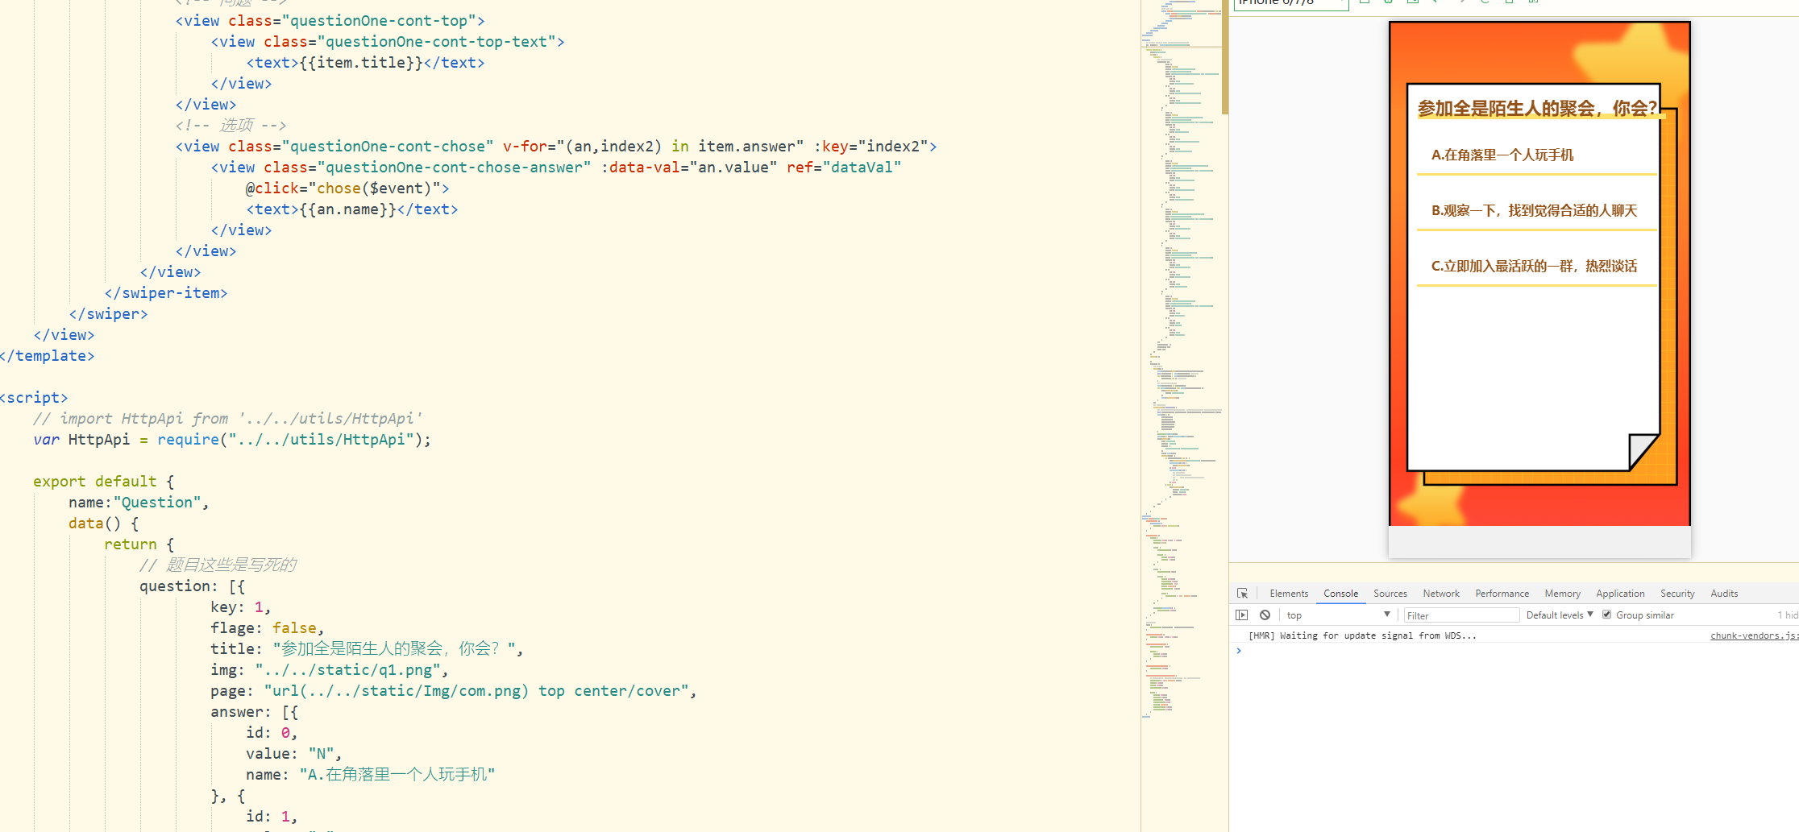
Task: Open the chunk-vendors.js source link
Action: click(1753, 635)
